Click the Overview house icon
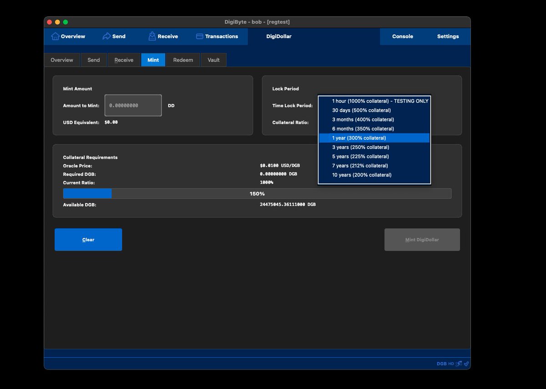Viewport: 546px width, 389px height. tap(55, 36)
